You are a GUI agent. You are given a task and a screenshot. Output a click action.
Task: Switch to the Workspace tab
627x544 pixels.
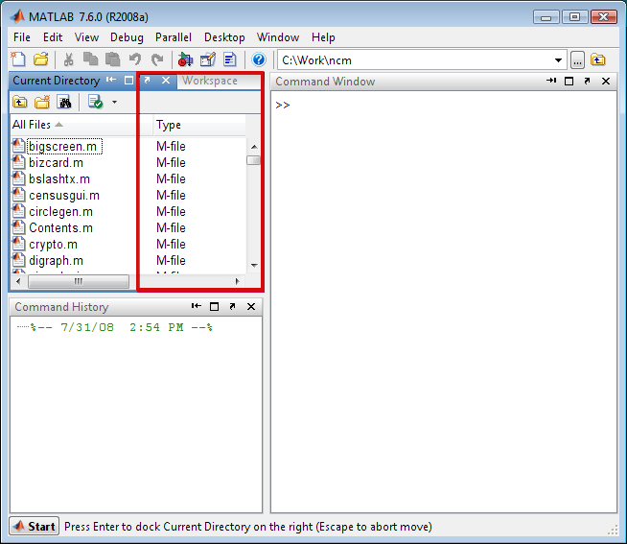pyautogui.click(x=210, y=81)
